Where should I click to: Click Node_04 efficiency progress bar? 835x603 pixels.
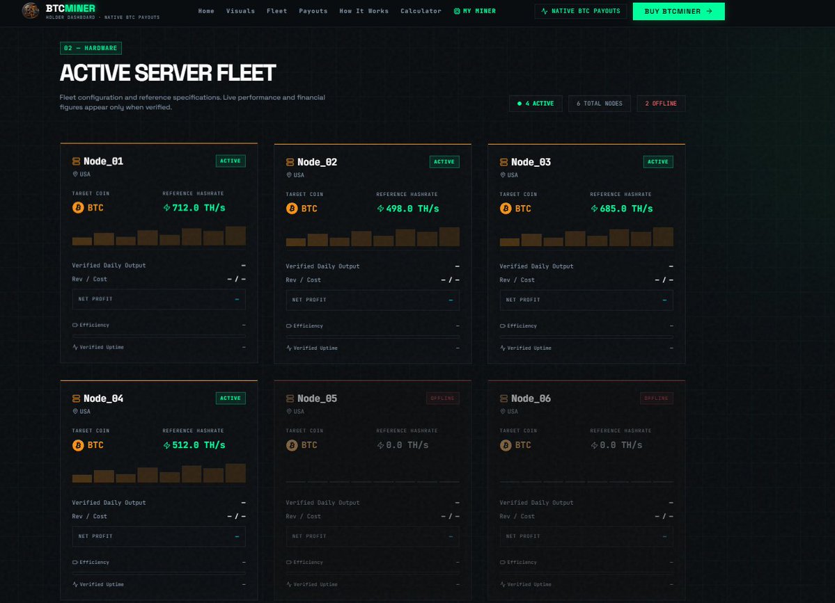click(159, 573)
